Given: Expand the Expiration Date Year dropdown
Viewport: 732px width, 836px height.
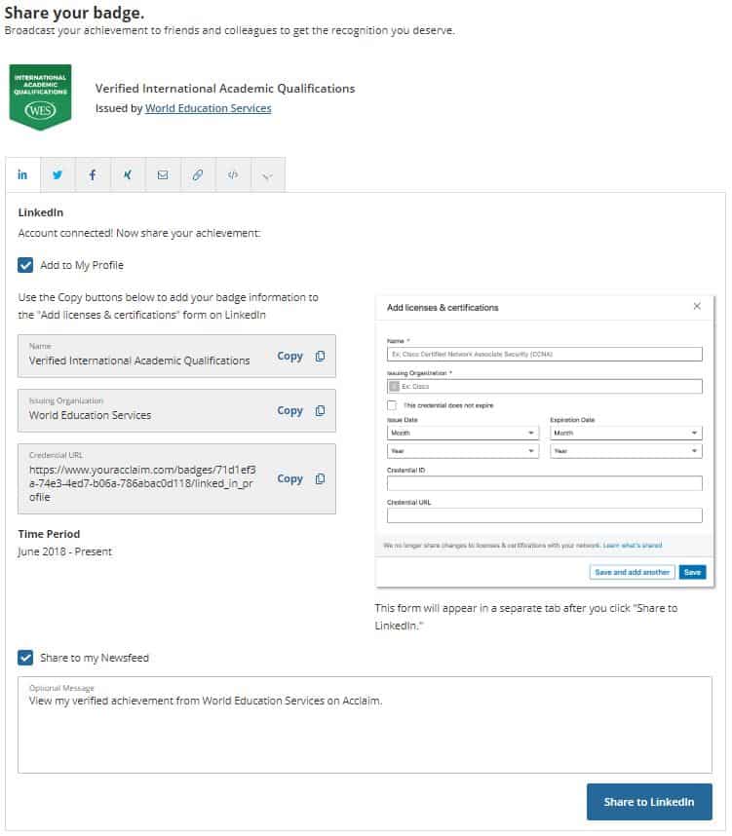Looking at the screenshot, I should (x=626, y=451).
